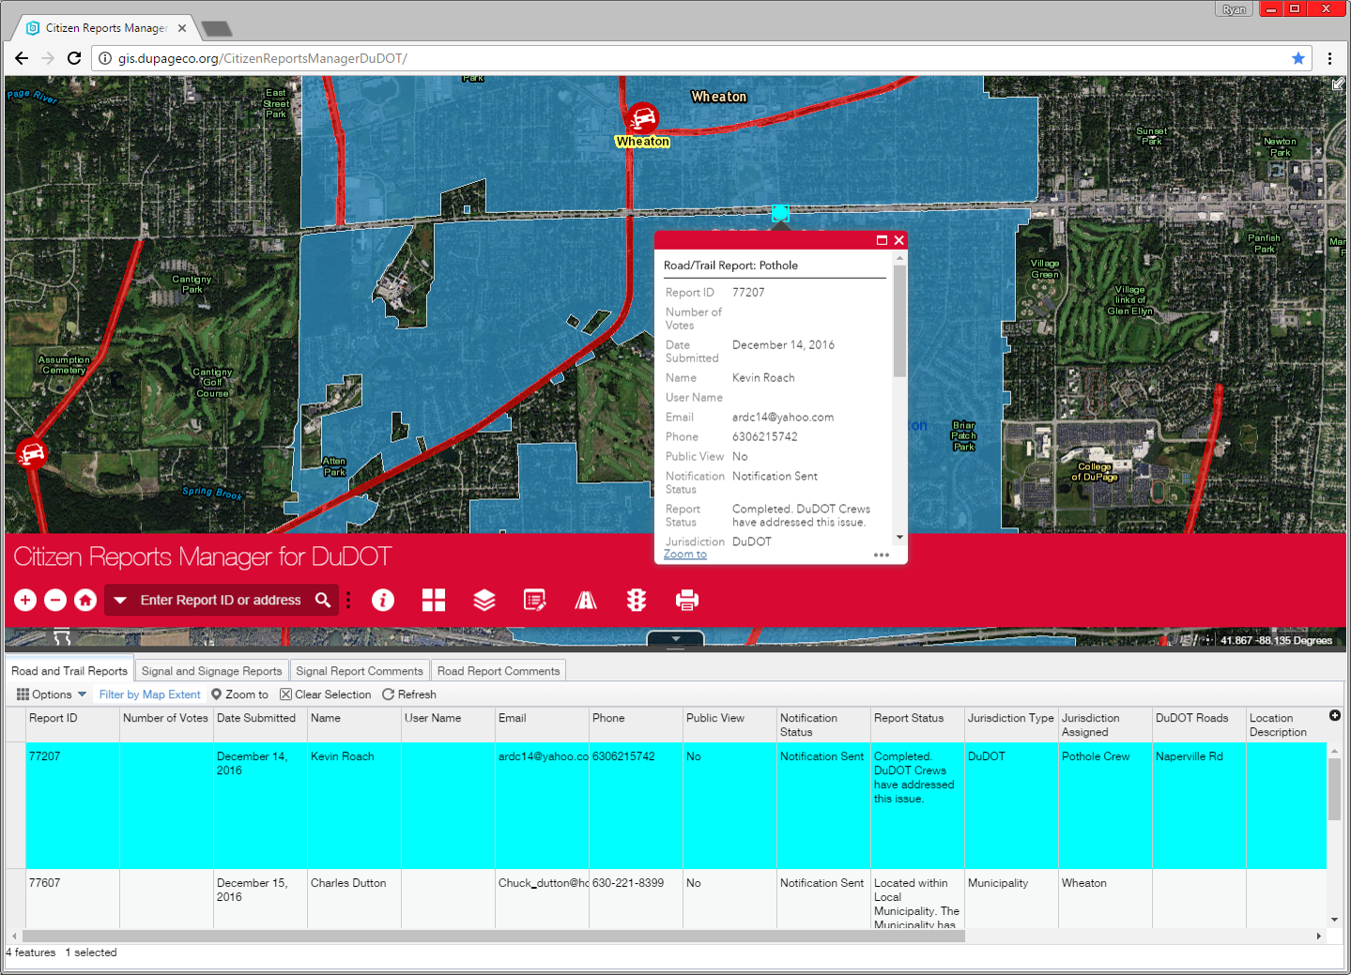Switch to Signal and Signage Reports tab

point(211,671)
